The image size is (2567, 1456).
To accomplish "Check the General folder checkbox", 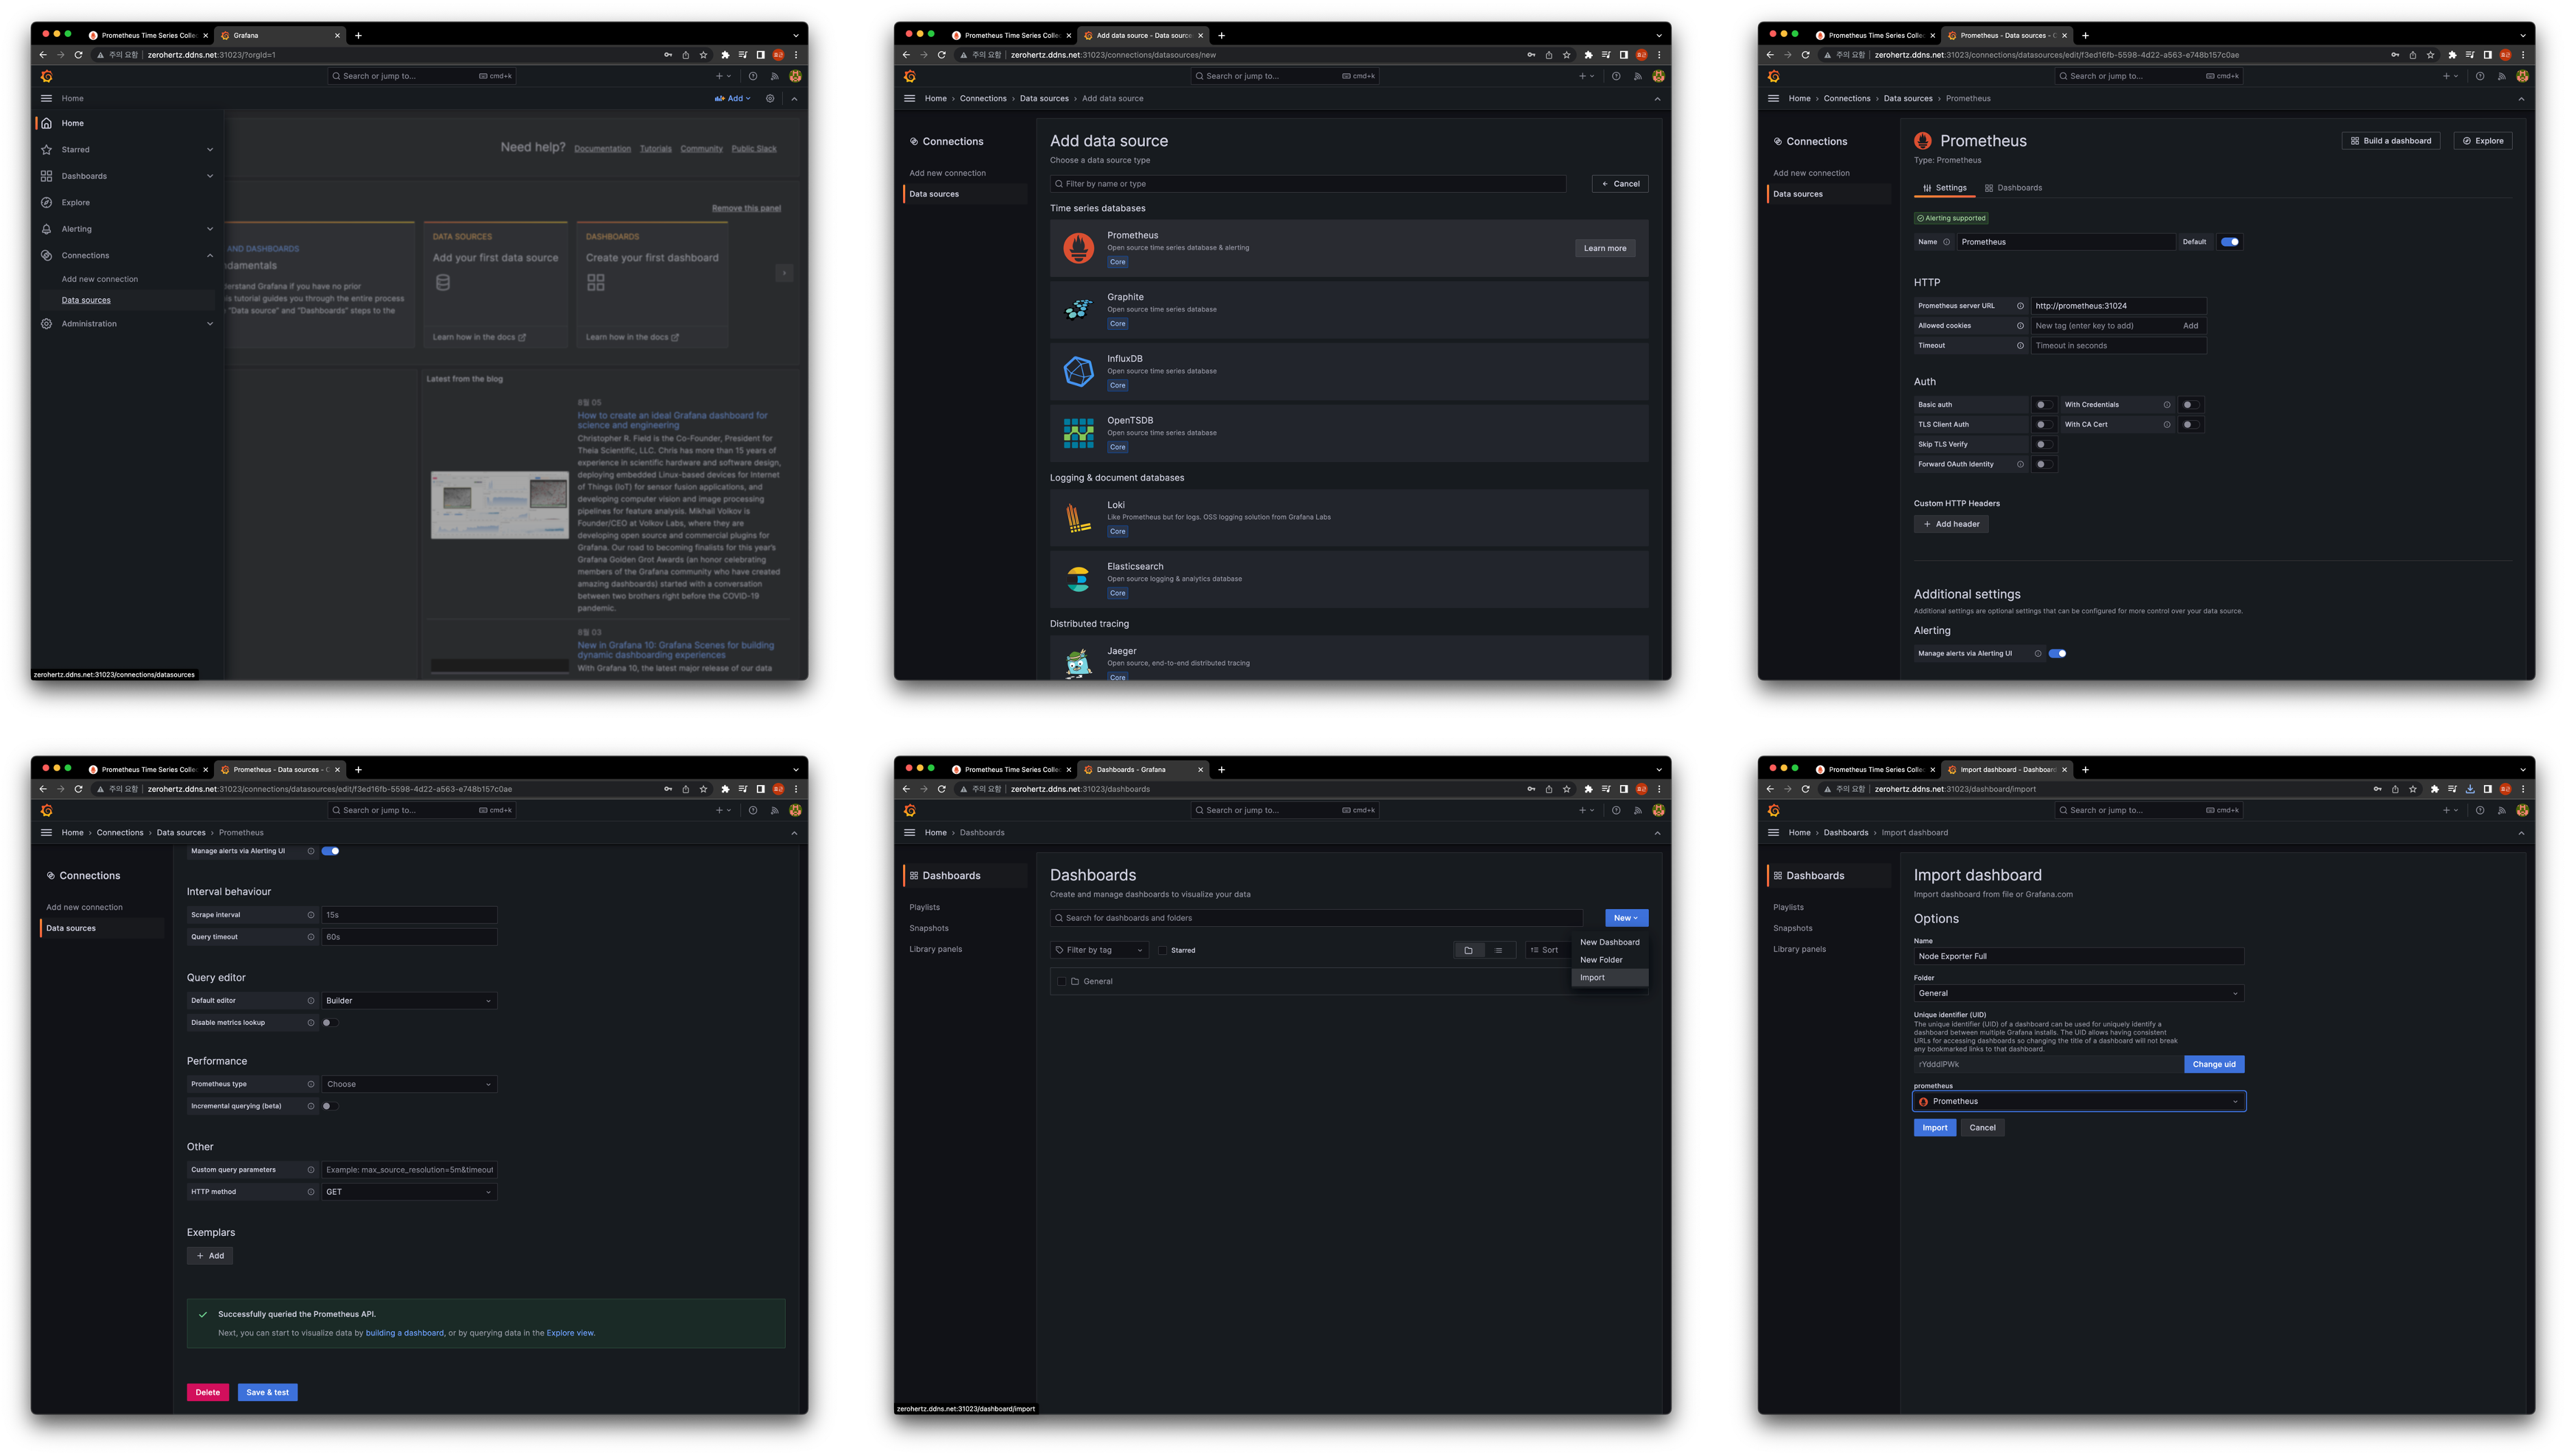I will click(1061, 982).
